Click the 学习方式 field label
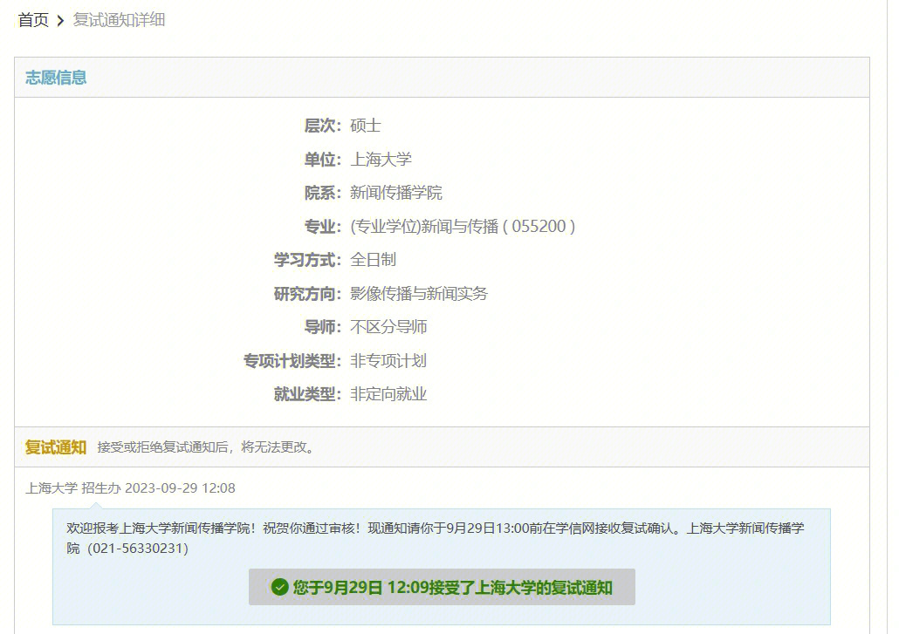The image size is (899, 634). click(x=307, y=259)
